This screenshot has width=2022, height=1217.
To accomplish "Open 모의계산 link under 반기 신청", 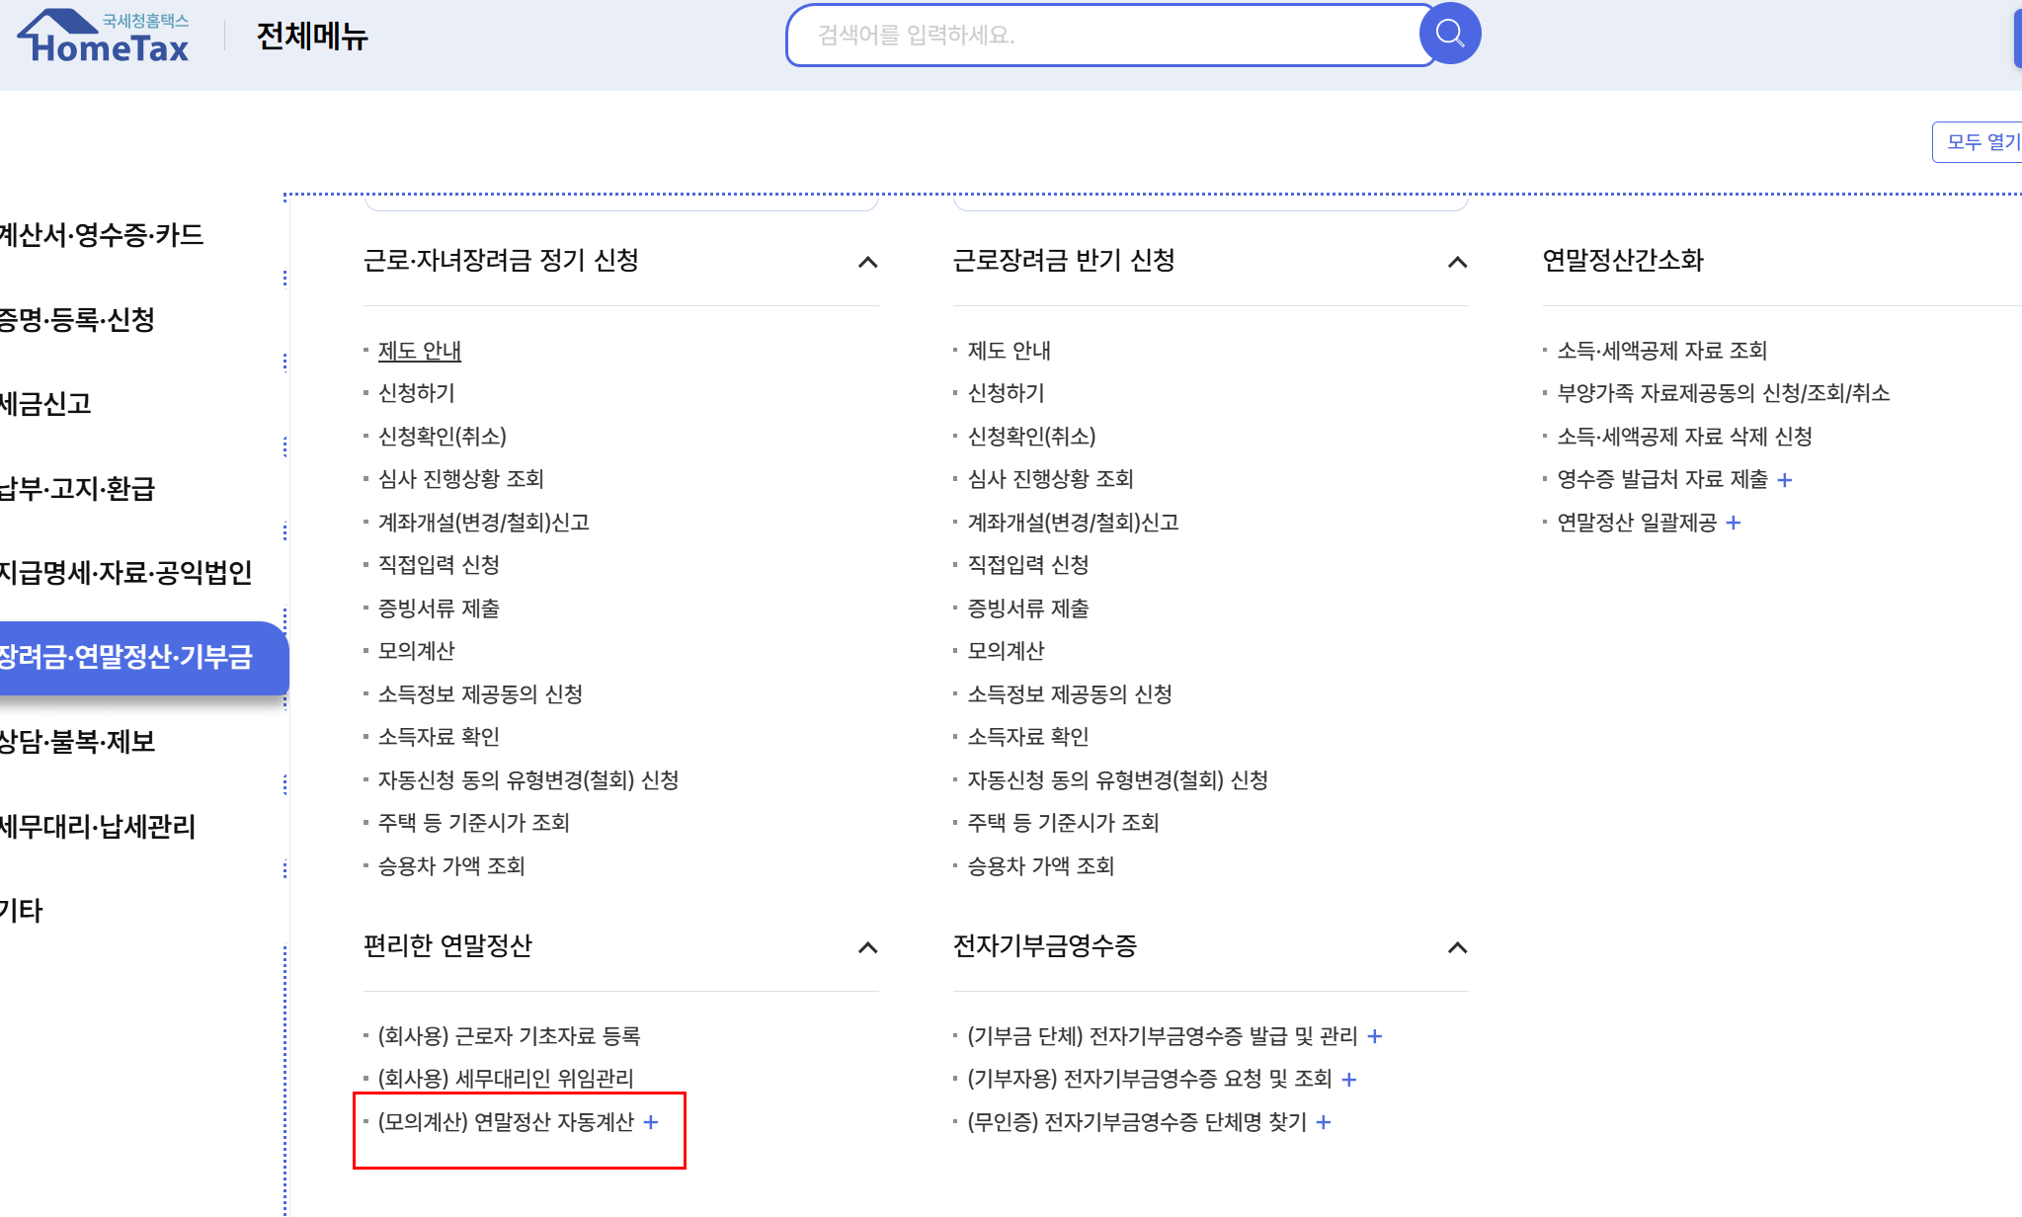I will tap(1006, 651).
